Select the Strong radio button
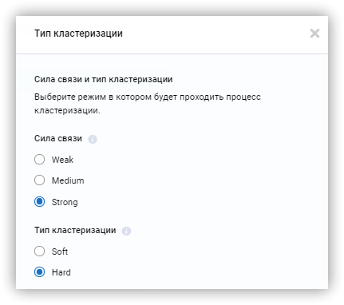This screenshot has width=344, height=305. pyautogui.click(x=39, y=202)
